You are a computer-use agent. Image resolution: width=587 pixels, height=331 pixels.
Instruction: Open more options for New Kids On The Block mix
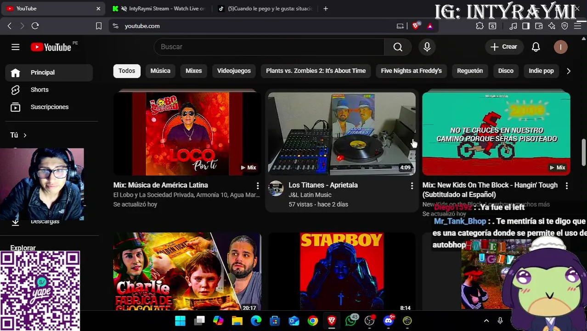[x=566, y=185]
